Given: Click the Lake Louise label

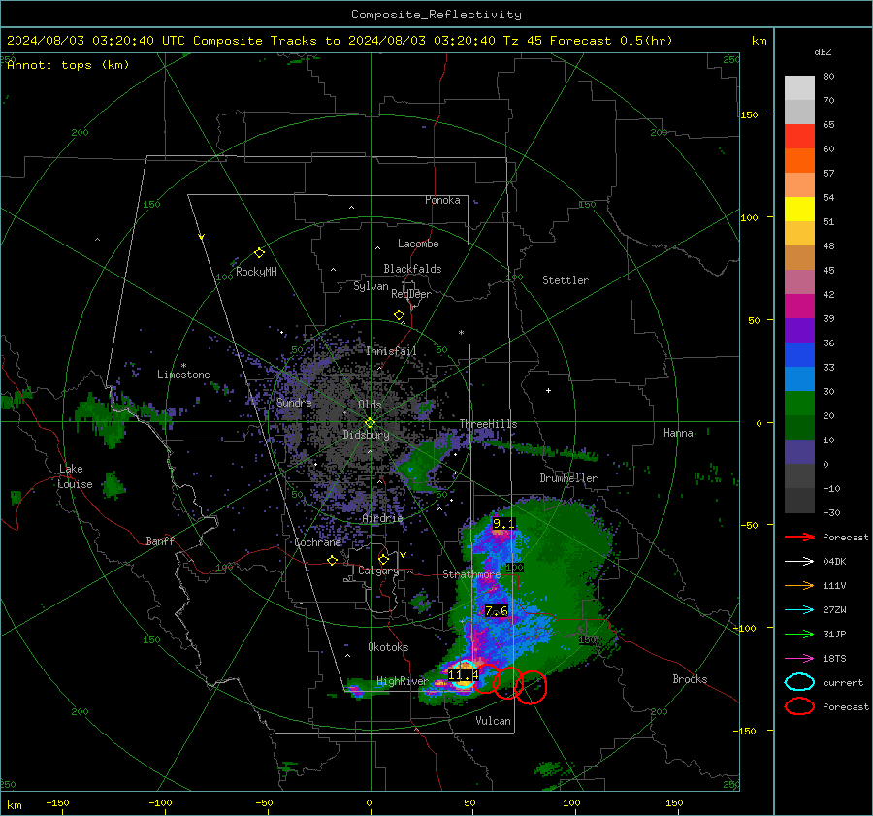Looking at the screenshot, I should (75, 476).
